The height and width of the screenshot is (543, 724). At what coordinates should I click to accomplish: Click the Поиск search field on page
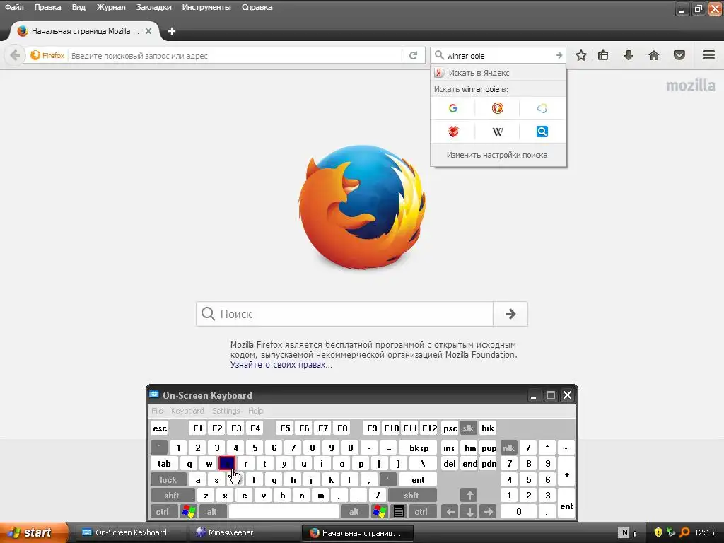pos(345,314)
